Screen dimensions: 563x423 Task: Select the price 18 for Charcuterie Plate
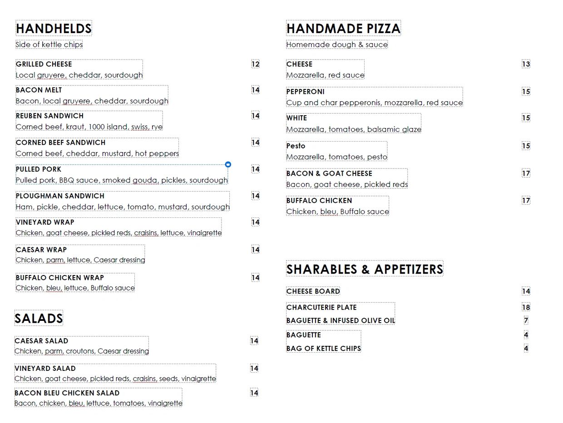coord(526,307)
